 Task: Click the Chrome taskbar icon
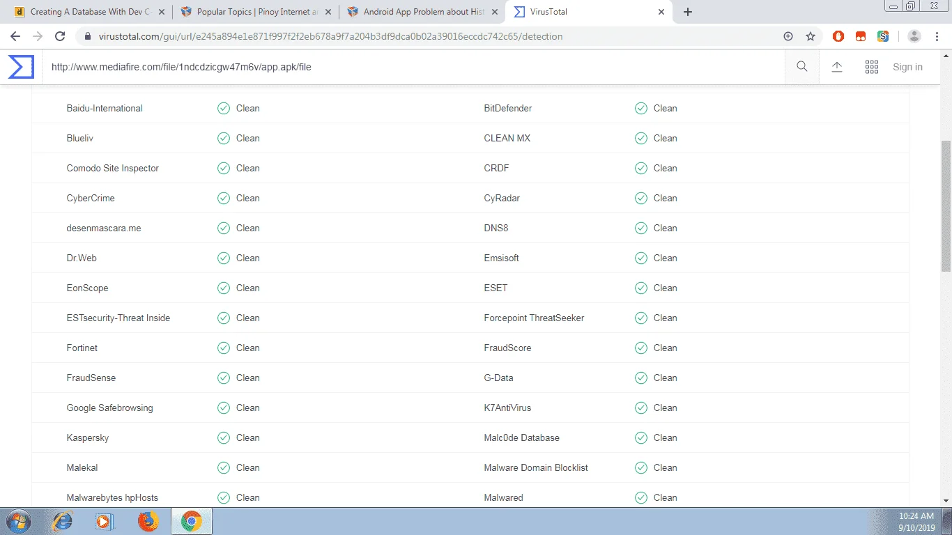coord(191,521)
